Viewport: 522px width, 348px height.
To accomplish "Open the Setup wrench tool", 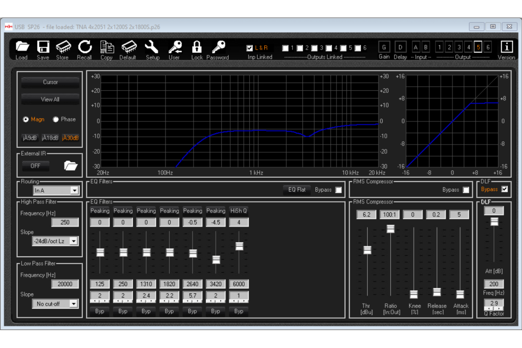I will point(152,47).
